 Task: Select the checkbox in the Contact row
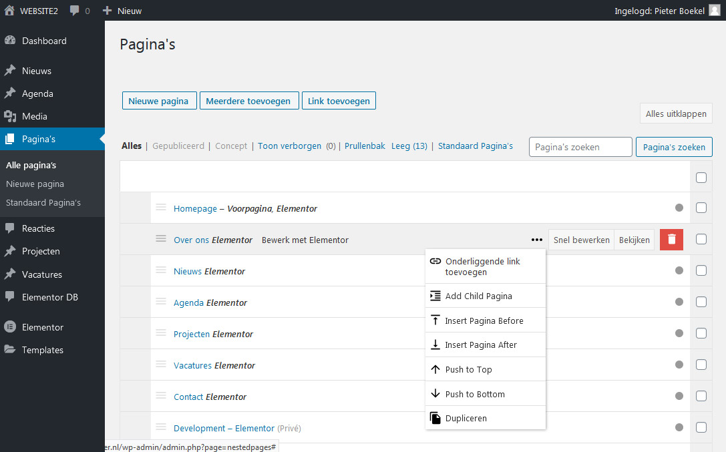tap(701, 396)
